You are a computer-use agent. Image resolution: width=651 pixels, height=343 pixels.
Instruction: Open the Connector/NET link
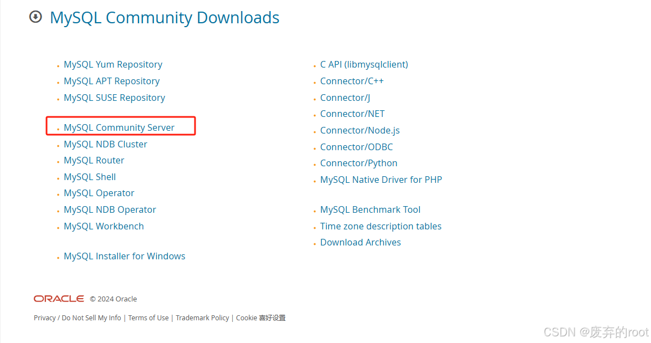click(x=352, y=114)
